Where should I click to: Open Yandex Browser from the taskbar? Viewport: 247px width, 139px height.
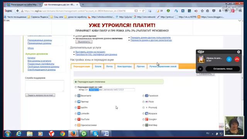51,134
